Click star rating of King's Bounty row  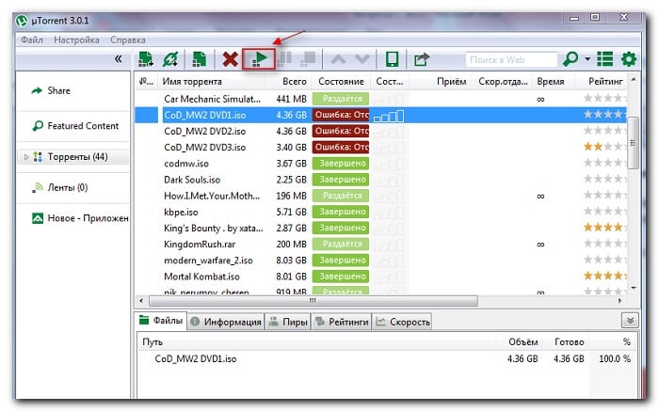pos(604,228)
